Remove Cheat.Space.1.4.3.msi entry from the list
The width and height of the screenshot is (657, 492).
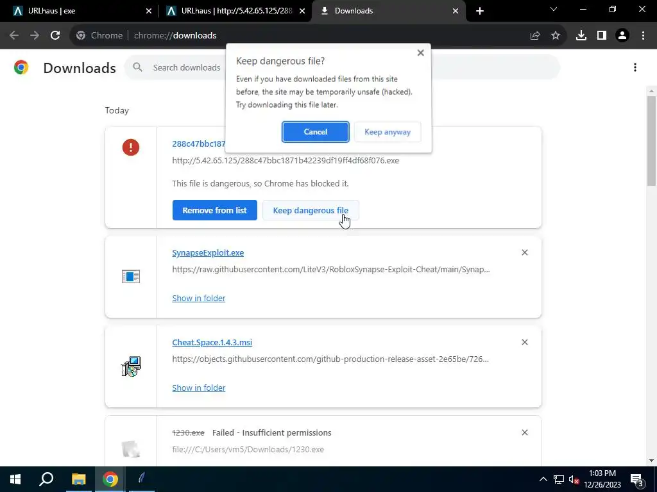(525, 342)
